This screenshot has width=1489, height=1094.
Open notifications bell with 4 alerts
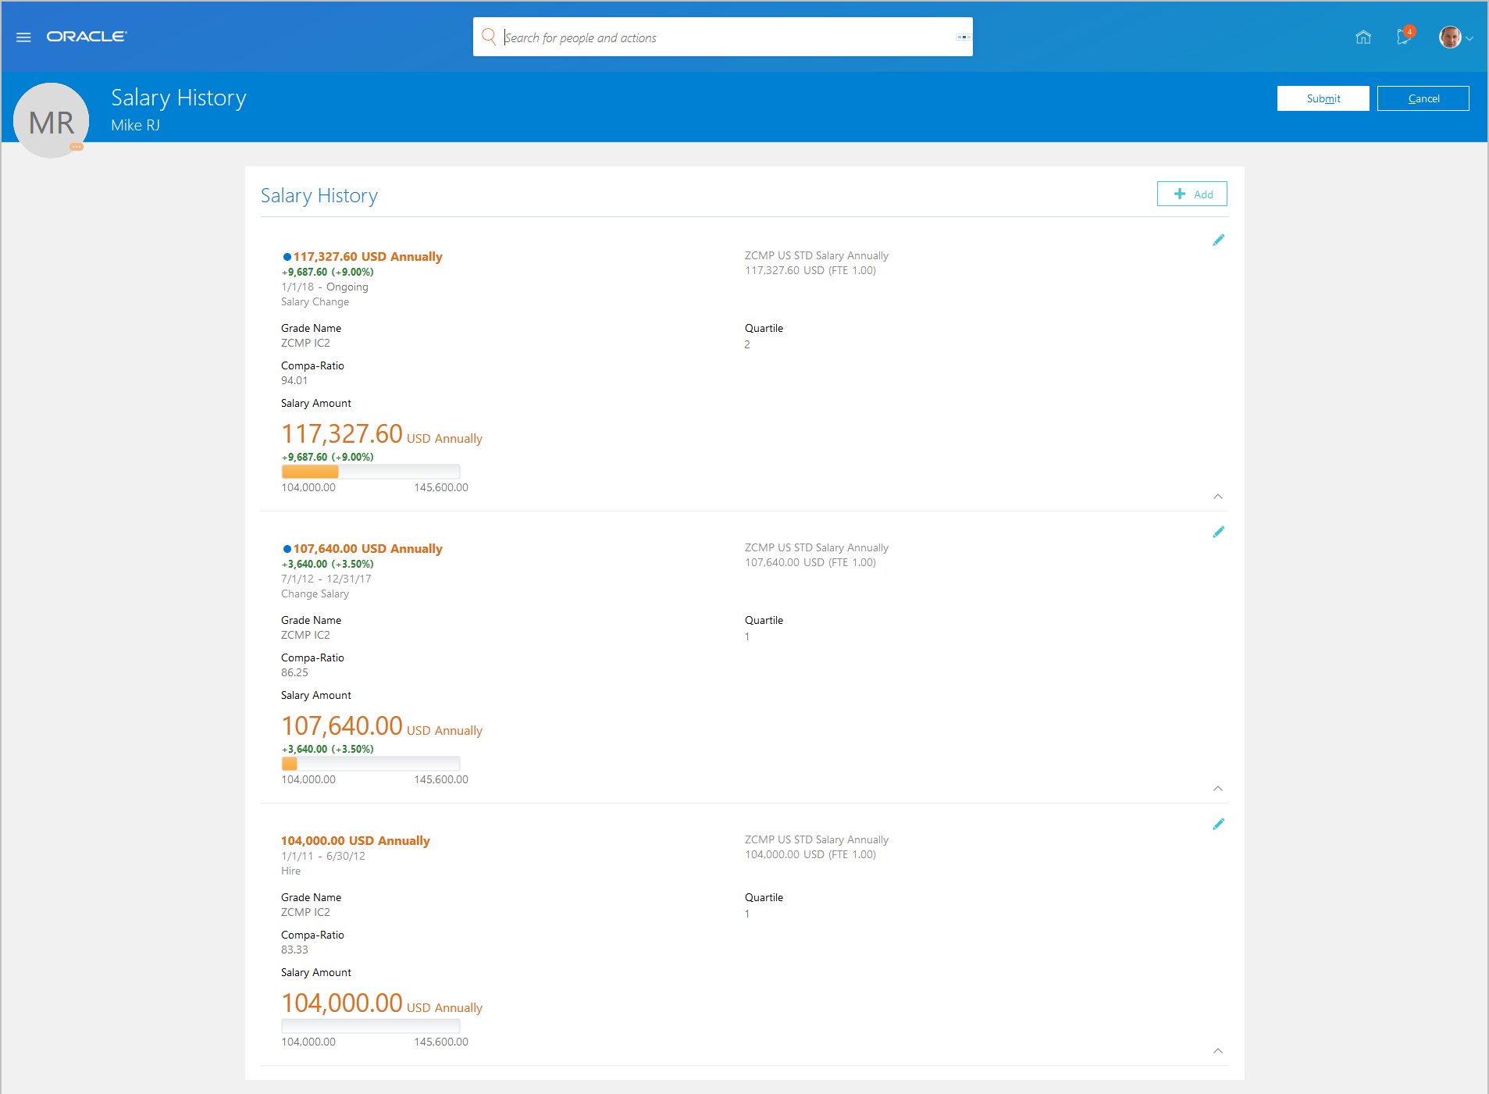pos(1404,36)
